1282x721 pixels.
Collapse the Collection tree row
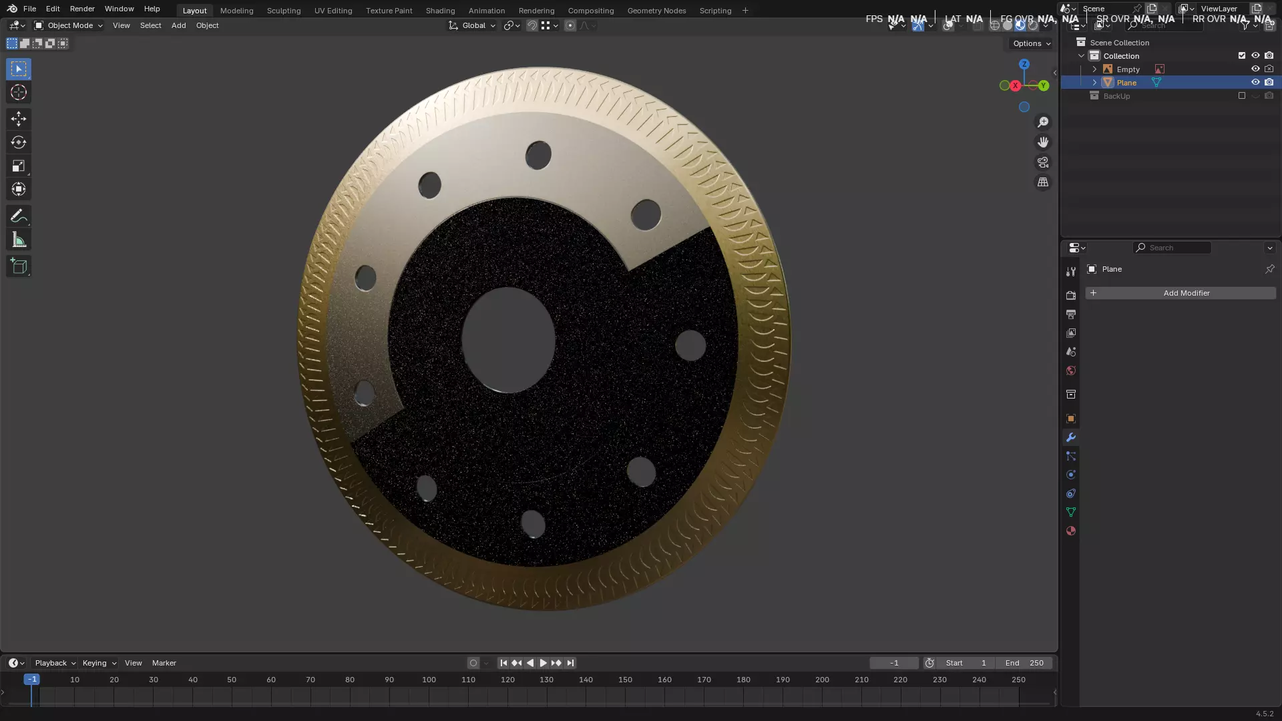coord(1082,56)
